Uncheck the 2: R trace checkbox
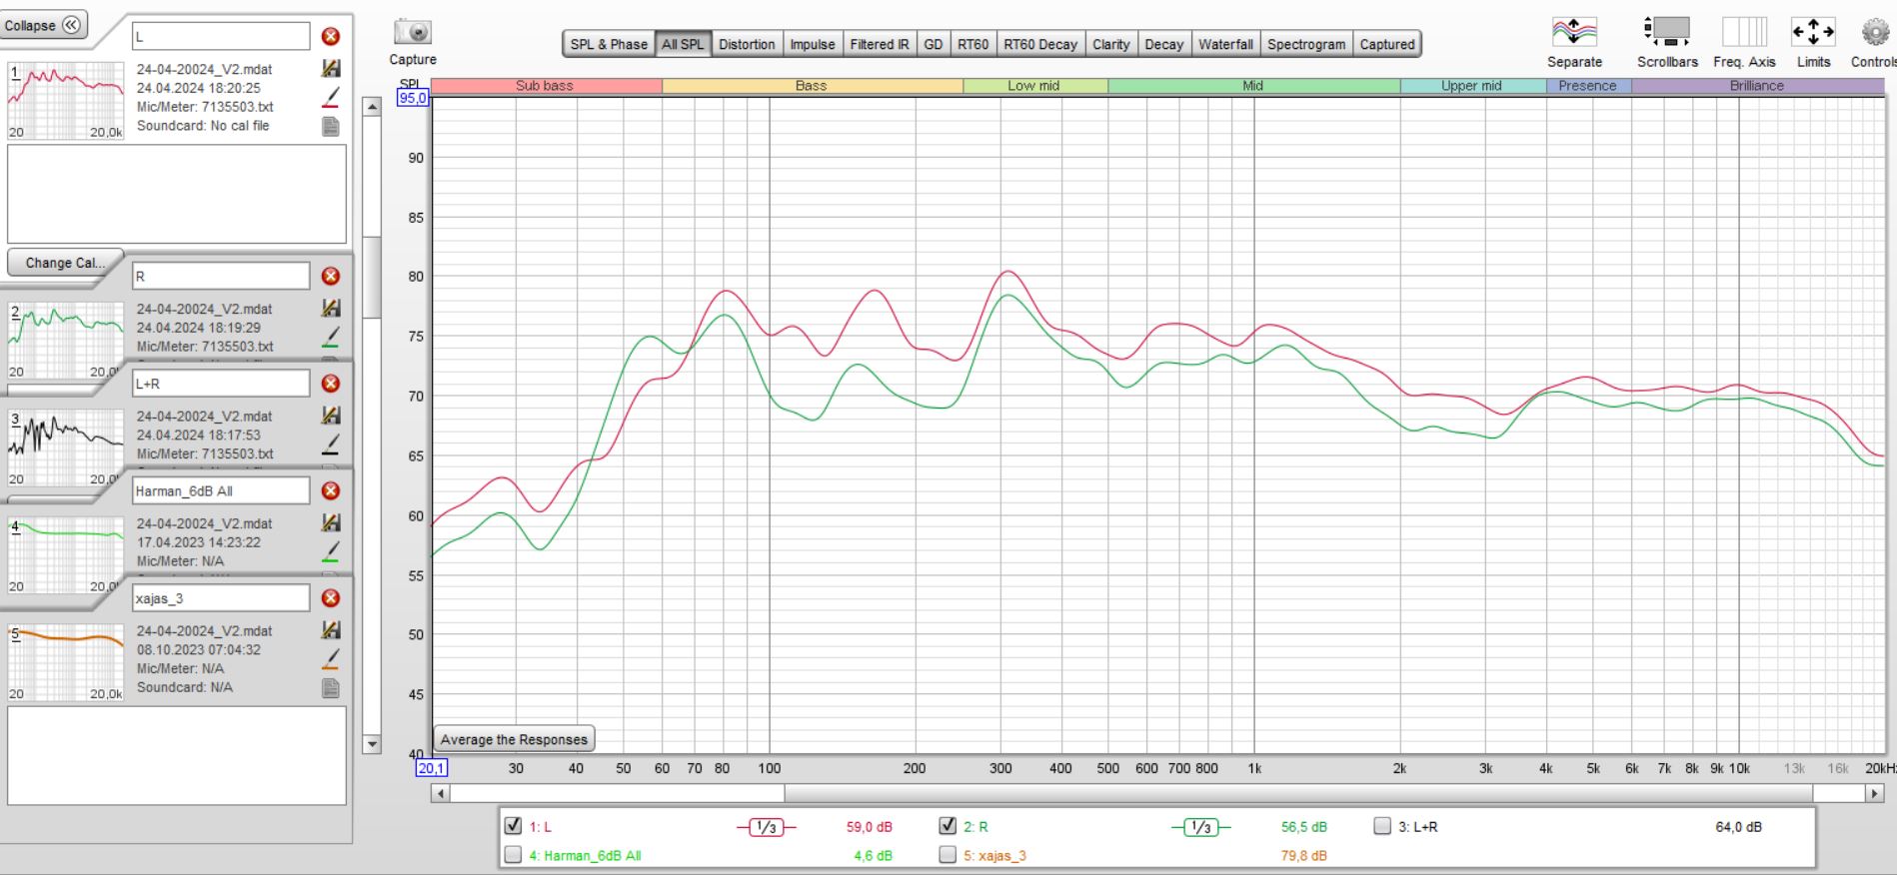 (x=948, y=826)
